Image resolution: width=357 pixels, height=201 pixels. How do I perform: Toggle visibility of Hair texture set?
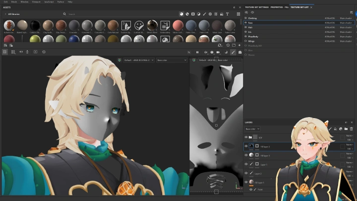pos(245,27)
